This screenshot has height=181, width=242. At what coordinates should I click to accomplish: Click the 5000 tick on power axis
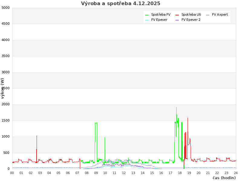[5, 8]
